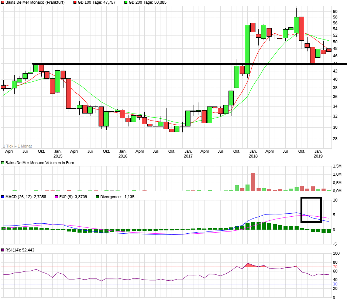Click the long red candle at April 2015
Screen dimensions: 347x301
[69, 94]
